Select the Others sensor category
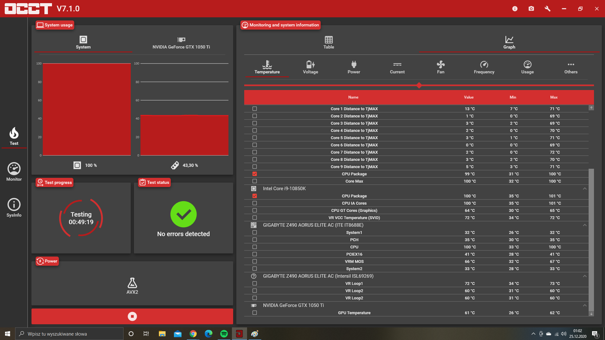 tap(571, 68)
